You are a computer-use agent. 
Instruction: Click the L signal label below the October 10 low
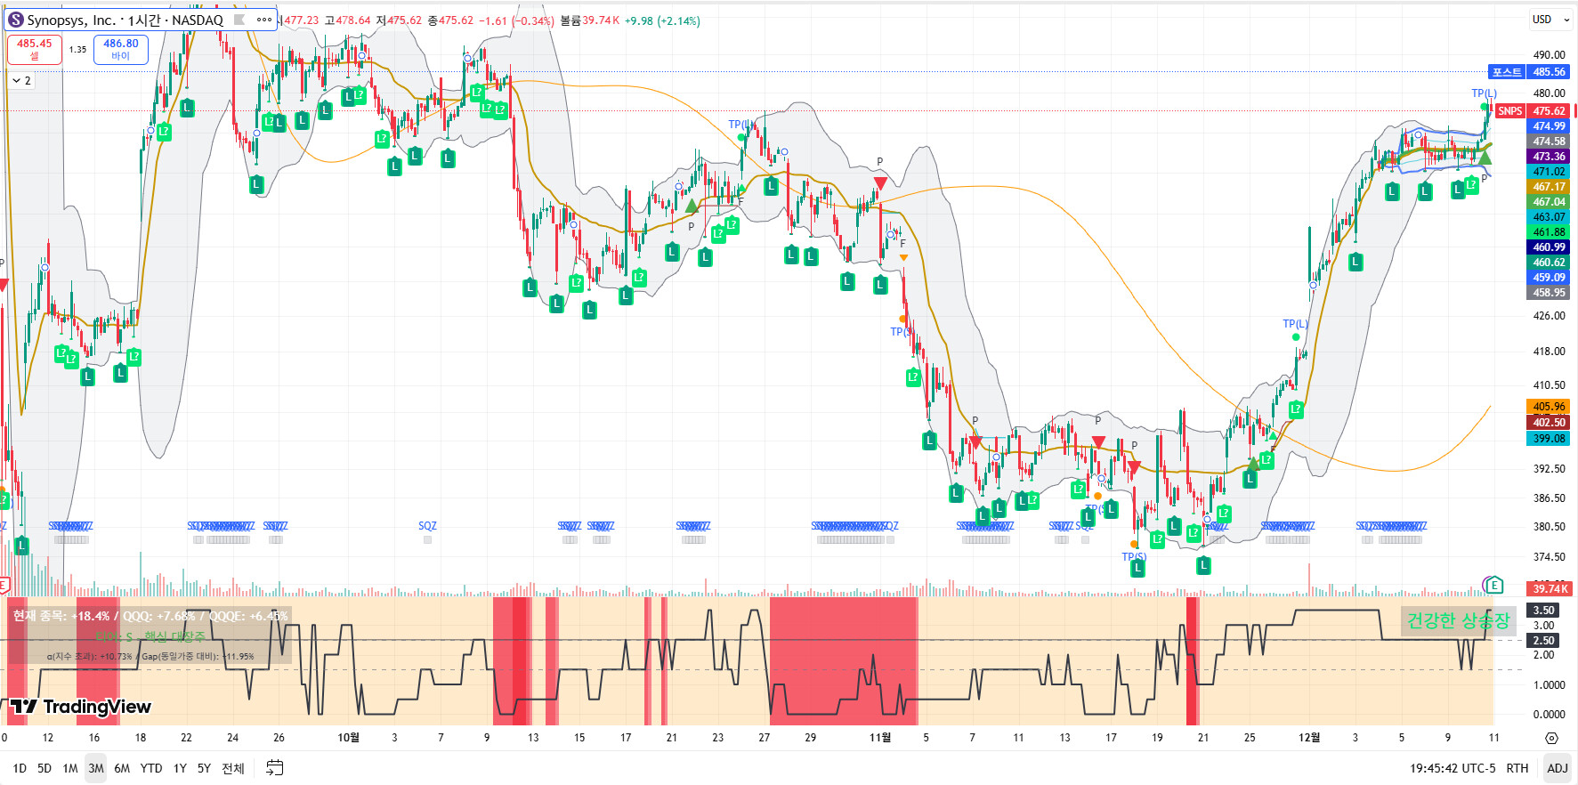click(530, 287)
